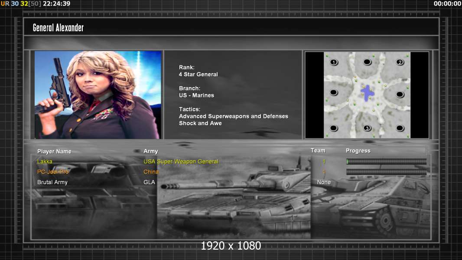This screenshot has height=260, width=462.
Task: Click Brutal Army's team value None
Action: point(324,182)
